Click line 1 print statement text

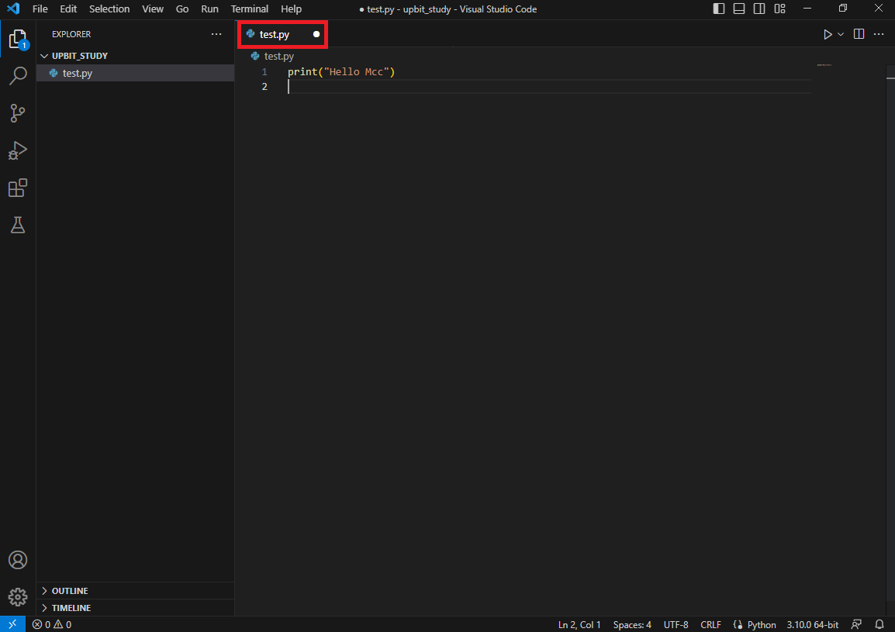tap(341, 72)
